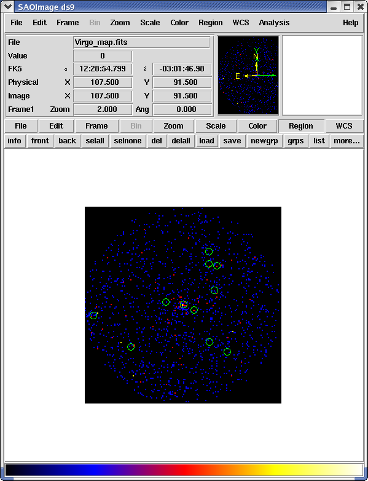Select the green circle region at image center

click(184, 304)
